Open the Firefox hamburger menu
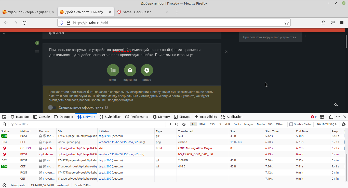This screenshot has width=348, height=188. point(342,23)
